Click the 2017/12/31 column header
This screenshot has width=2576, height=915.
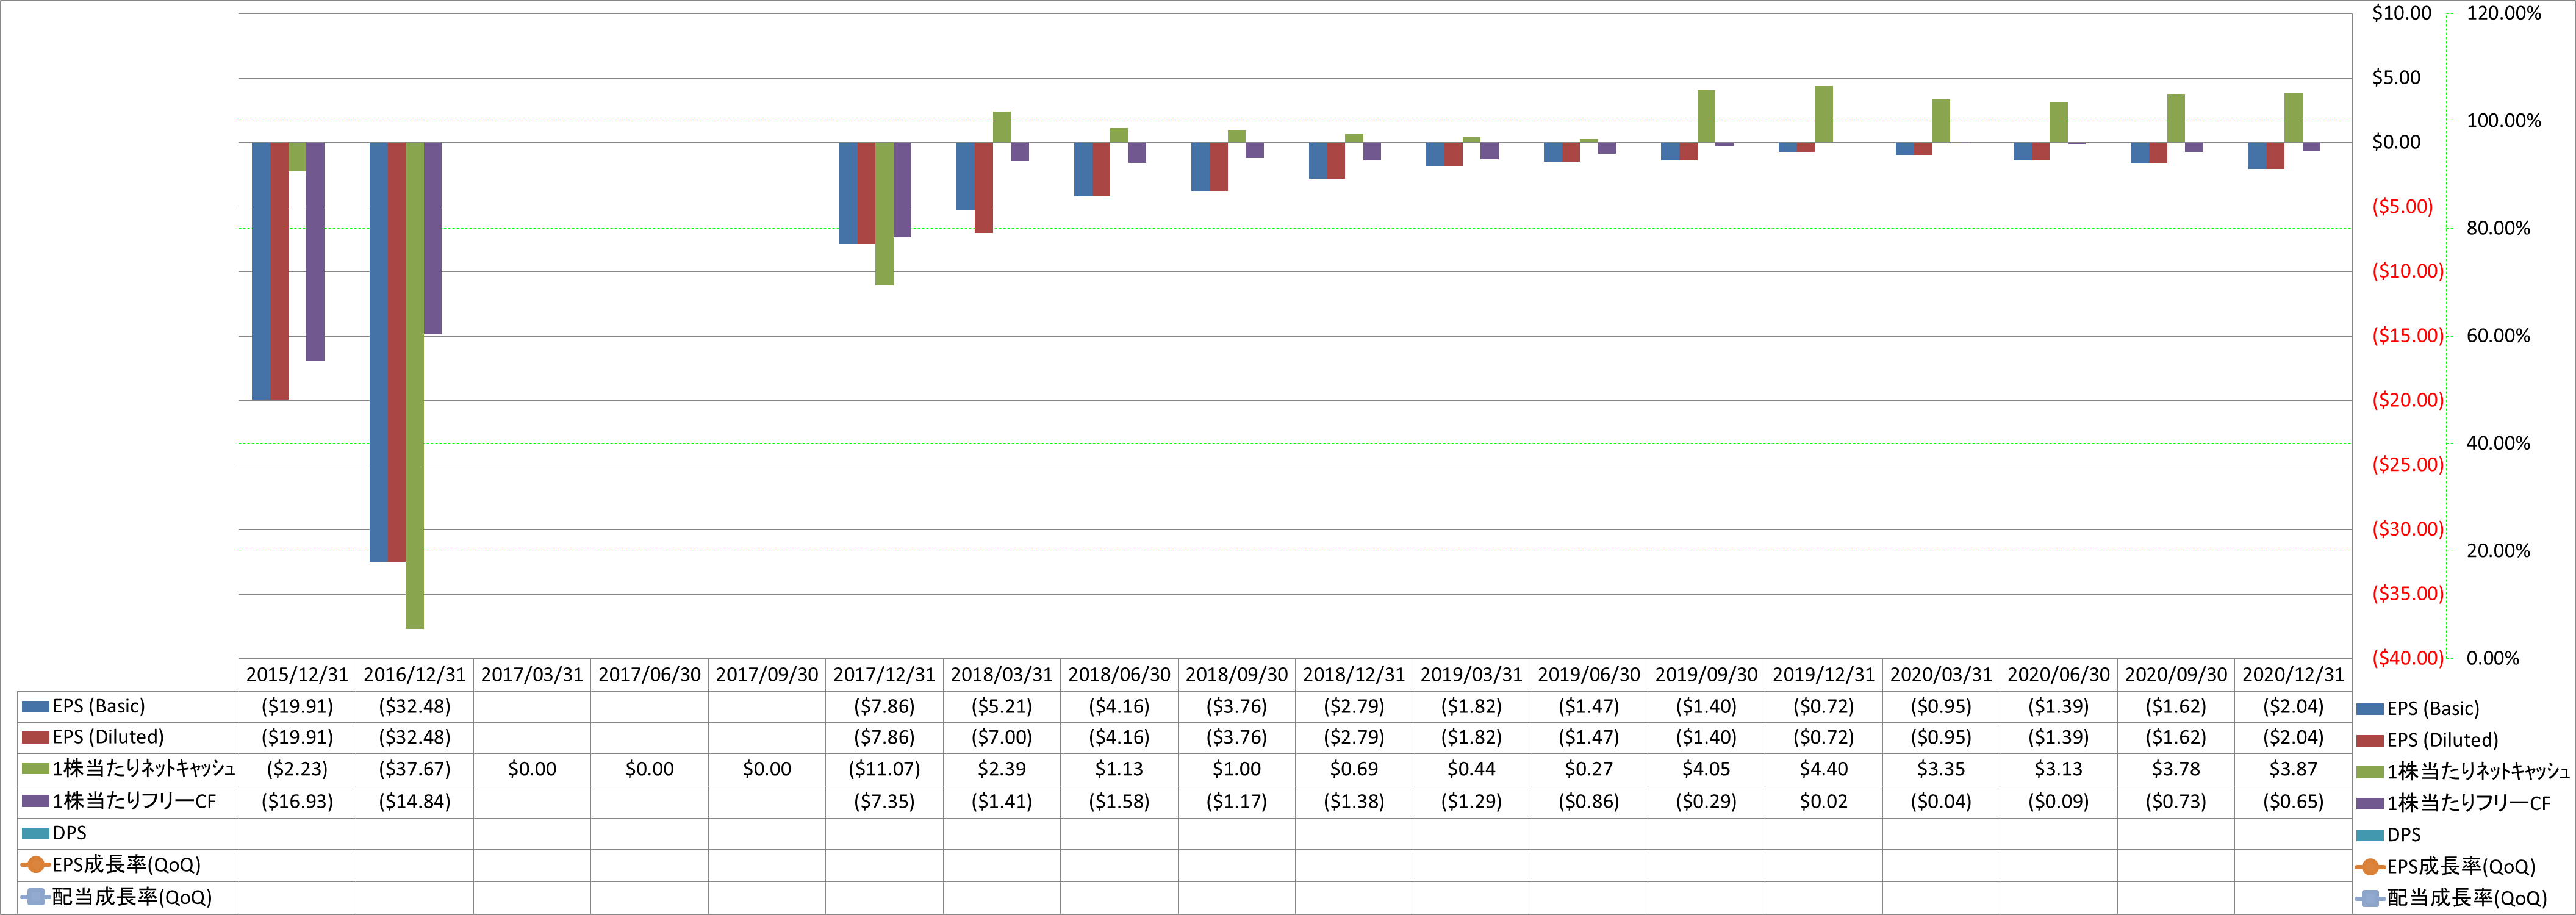click(x=884, y=675)
